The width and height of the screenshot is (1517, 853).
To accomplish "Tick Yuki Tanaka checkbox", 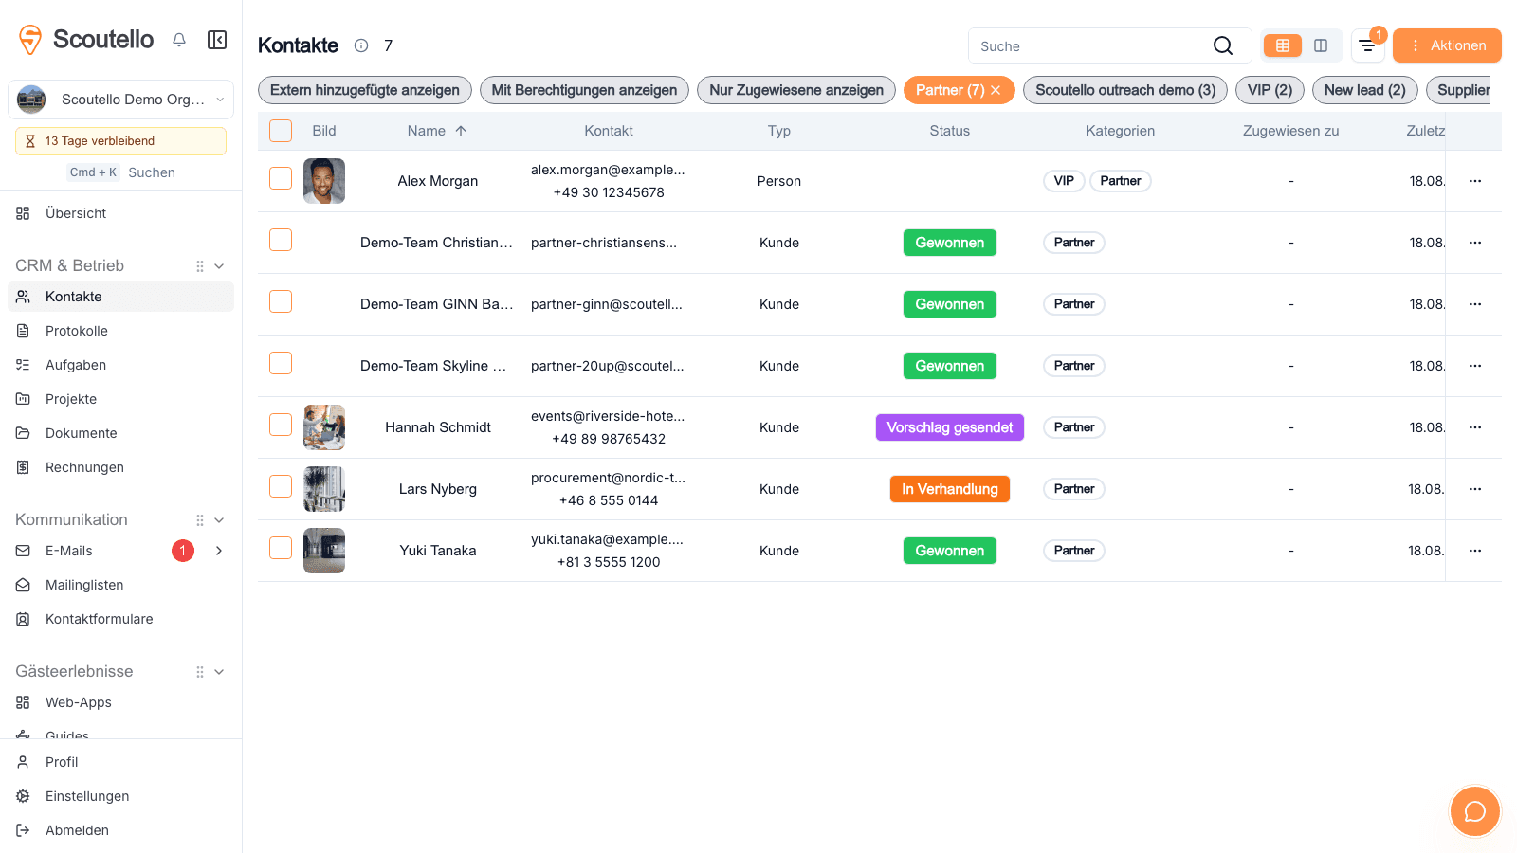I will (281, 548).
